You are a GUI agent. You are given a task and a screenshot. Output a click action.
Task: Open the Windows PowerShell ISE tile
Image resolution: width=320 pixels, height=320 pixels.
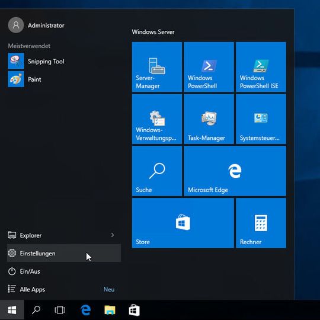(x=261, y=67)
